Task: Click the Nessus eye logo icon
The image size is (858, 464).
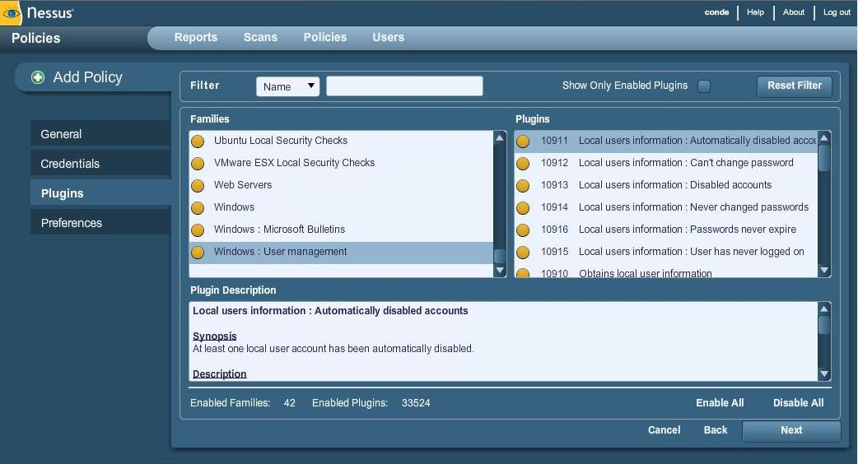Action: click(11, 12)
